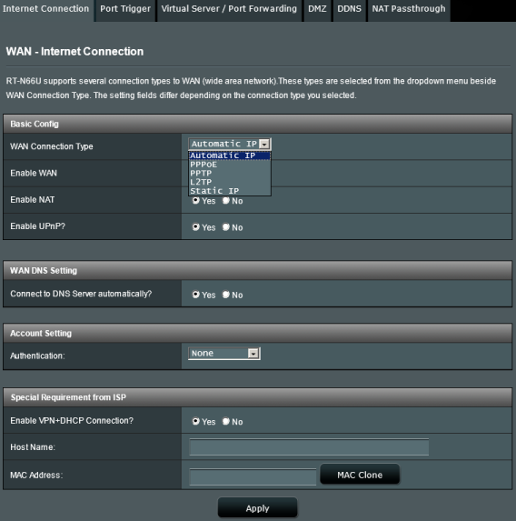Select Yes for automatic DNS Server
The image size is (516, 521).
[x=195, y=295]
